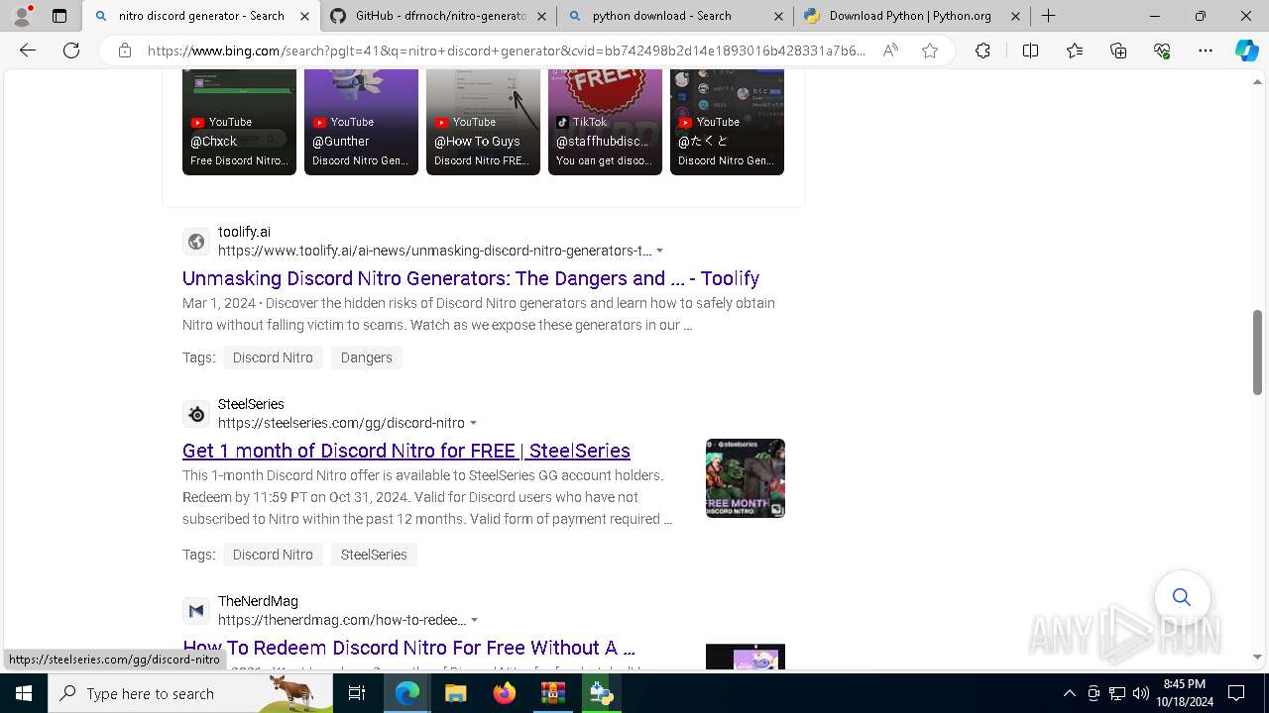The height and width of the screenshot is (713, 1269).
Task: Close the nitro discord generator tab
Action: click(304, 16)
